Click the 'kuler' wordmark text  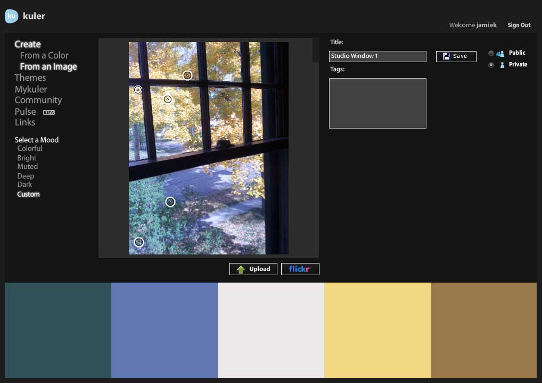coord(34,16)
